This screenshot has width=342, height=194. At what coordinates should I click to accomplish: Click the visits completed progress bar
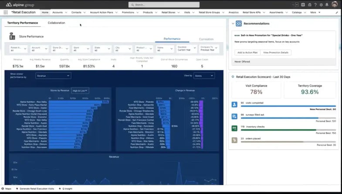coord(288,106)
